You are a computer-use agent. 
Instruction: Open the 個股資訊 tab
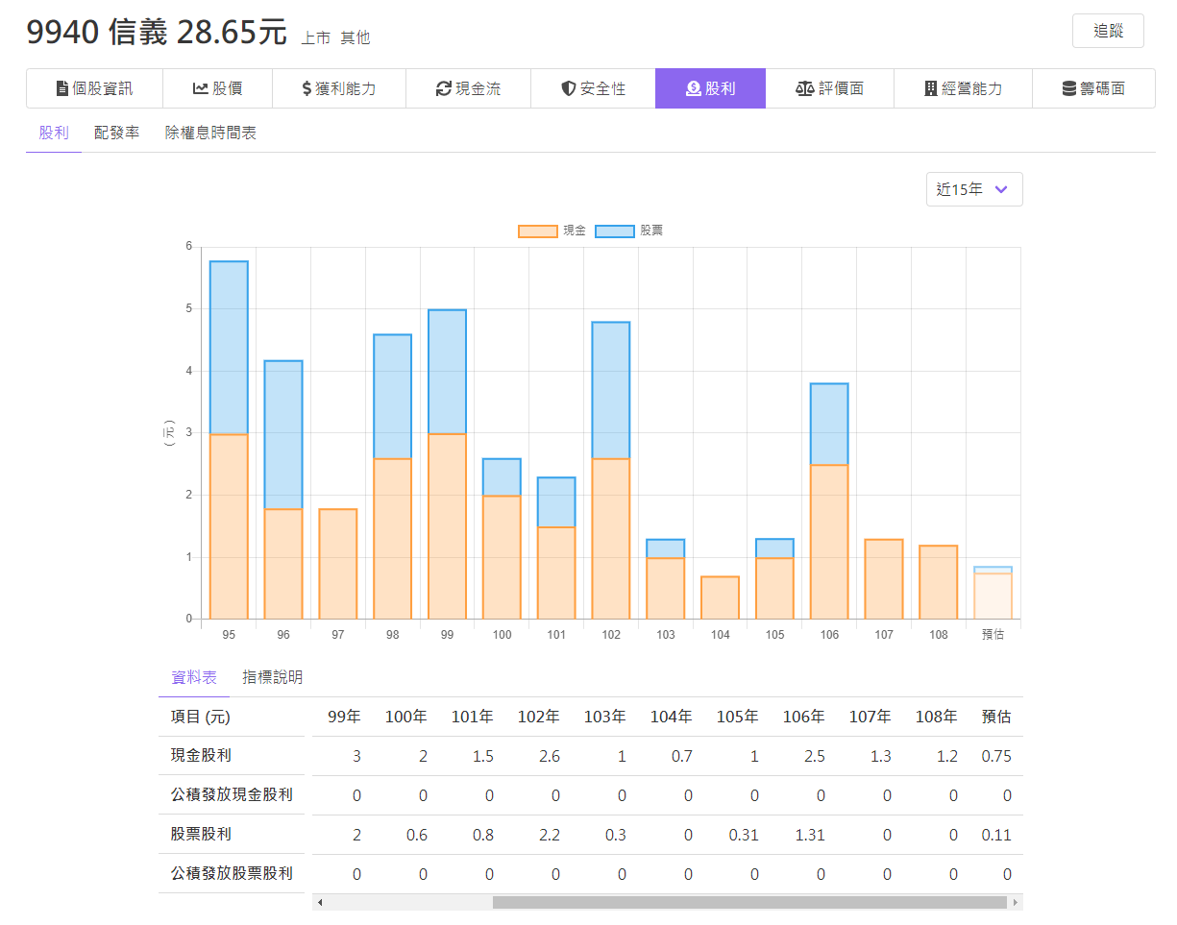pos(94,88)
